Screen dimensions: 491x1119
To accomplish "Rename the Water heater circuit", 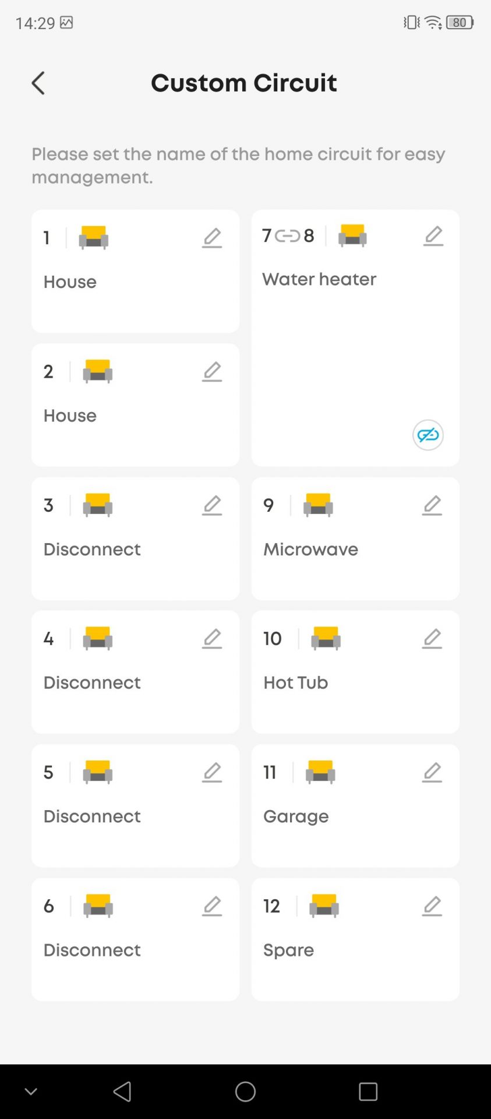I will (x=433, y=235).
